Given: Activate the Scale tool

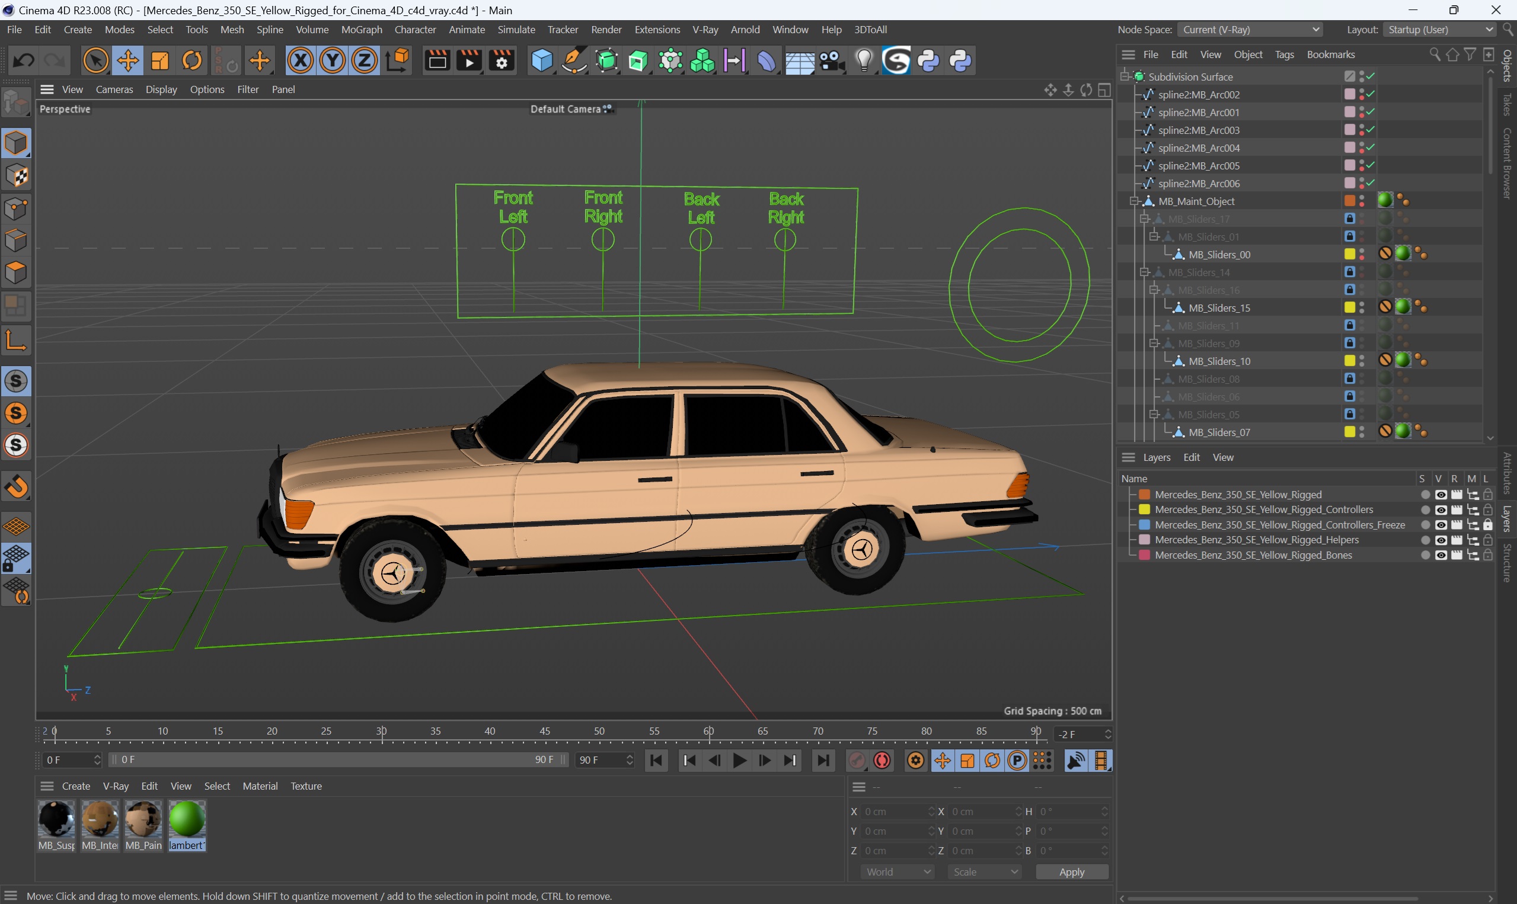Looking at the screenshot, I should coord(159,60).
